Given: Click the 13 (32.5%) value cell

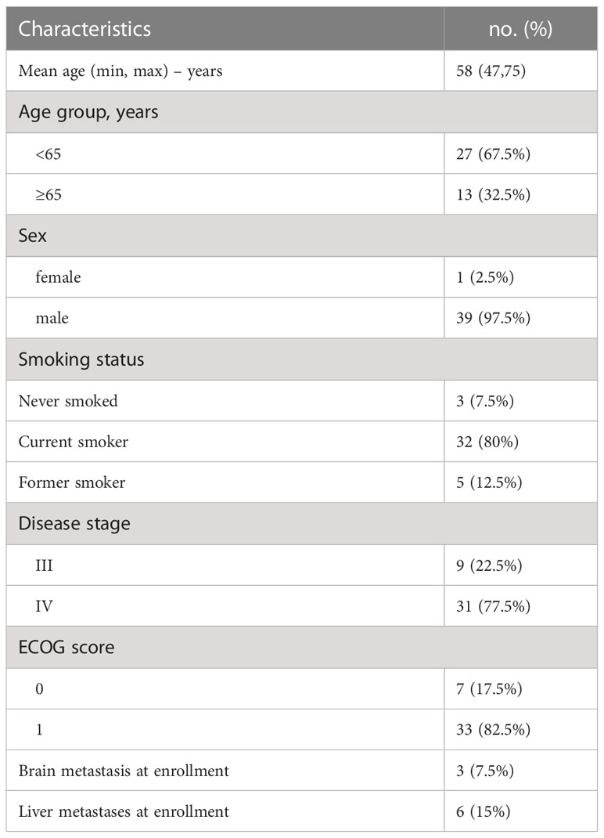Looking at the screenshot, I should (x=493, y=194).
